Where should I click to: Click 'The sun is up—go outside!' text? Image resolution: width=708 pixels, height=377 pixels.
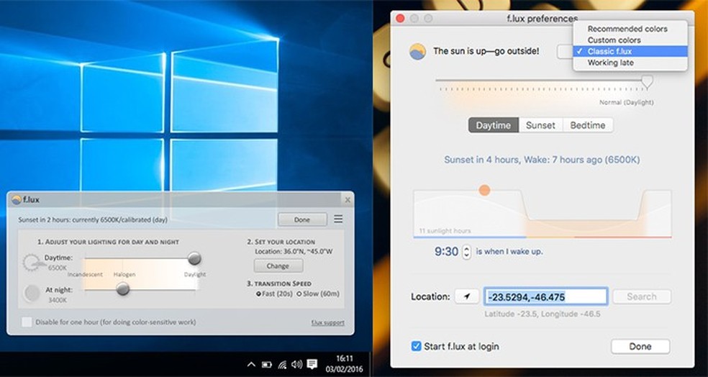[486, 51]
